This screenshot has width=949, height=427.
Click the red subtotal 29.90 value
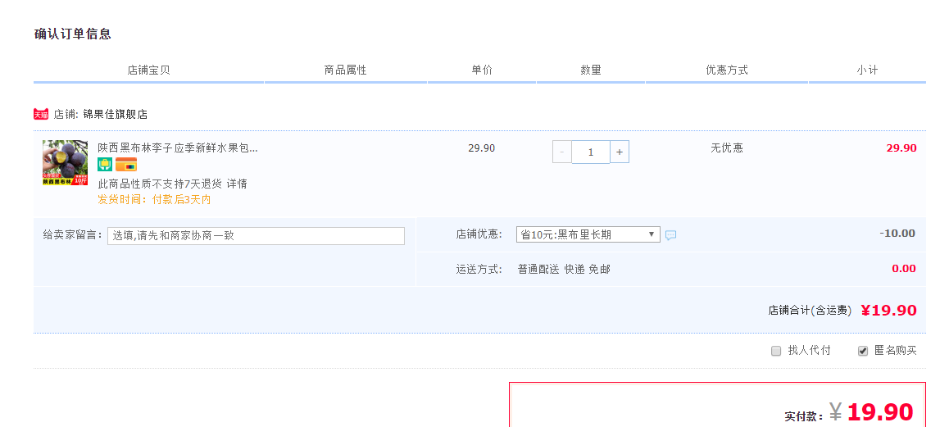tap(901, 148)
